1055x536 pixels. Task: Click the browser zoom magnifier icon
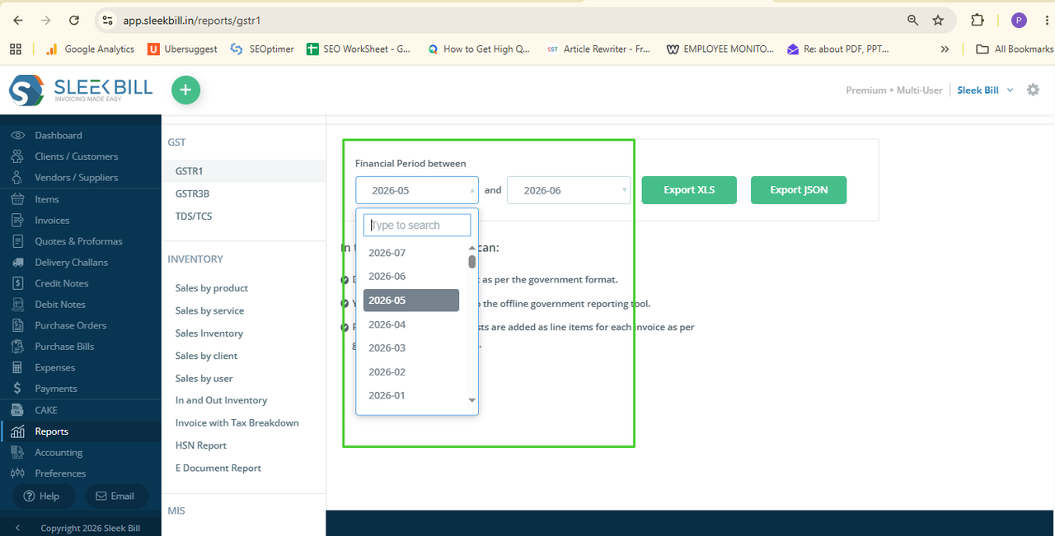coord(912,20)
